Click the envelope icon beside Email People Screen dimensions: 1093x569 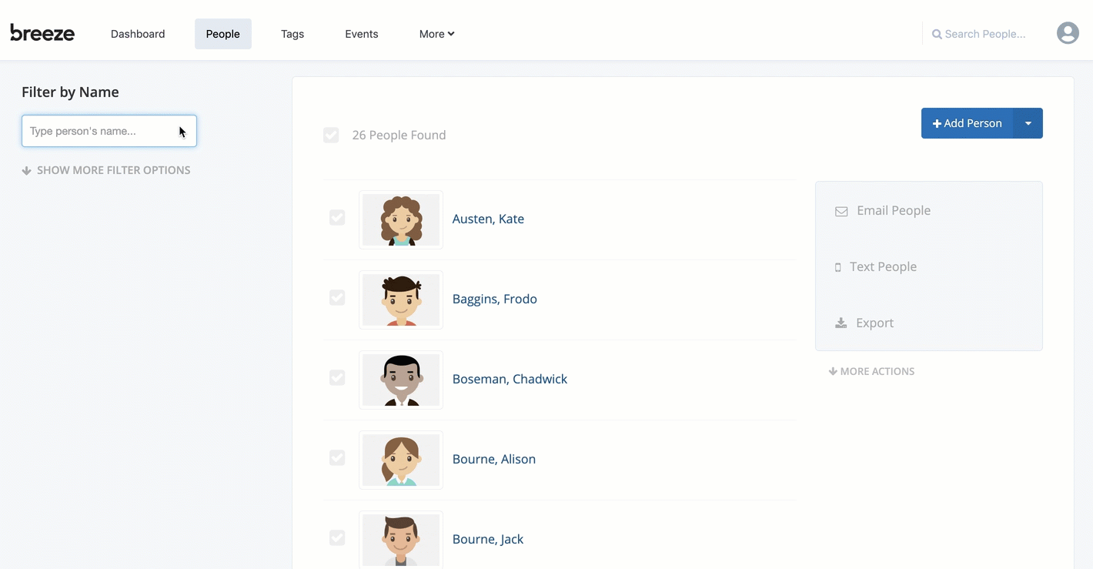click(x=841, y=211)
